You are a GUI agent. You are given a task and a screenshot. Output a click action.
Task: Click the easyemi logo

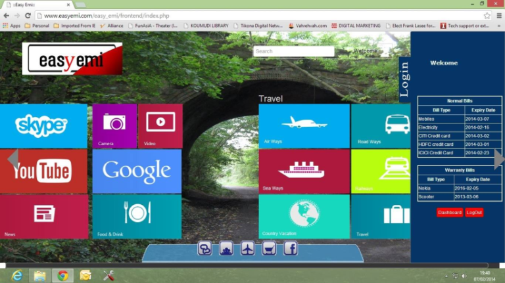point(72,58)
